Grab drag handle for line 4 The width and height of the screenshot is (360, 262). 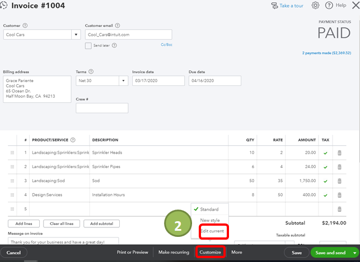tap(12, 194)
